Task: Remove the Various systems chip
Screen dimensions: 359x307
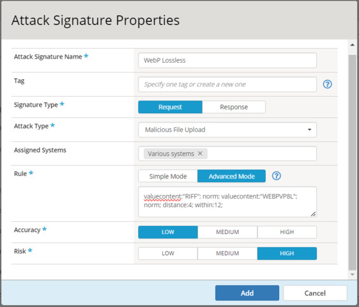Action: pos(200,153)
